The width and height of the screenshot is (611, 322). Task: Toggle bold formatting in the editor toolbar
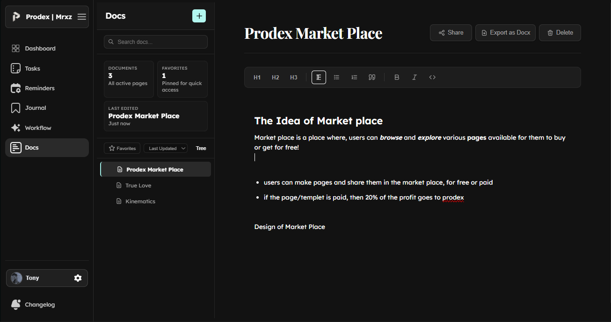tap(396, 77)
